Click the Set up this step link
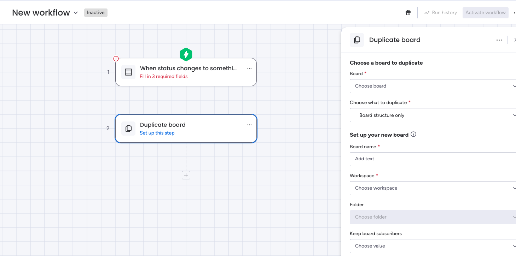516x256 pixels. (157, 133)
